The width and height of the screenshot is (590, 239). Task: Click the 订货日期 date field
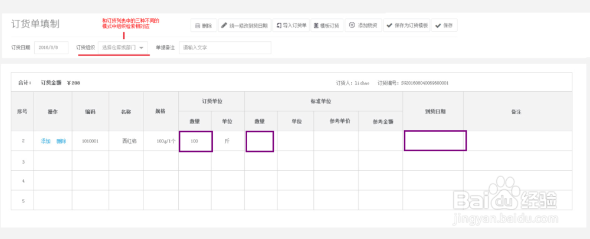tap(53, 47)
